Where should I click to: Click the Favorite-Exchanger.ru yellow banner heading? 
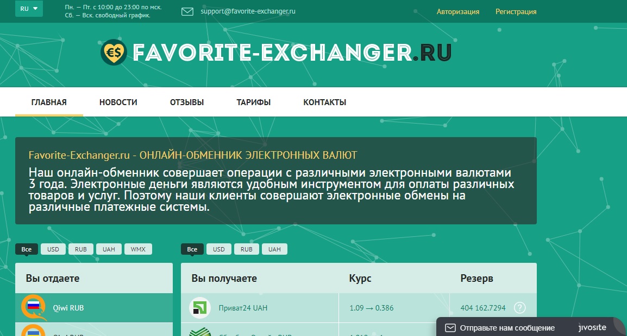[x=193, y=155]
